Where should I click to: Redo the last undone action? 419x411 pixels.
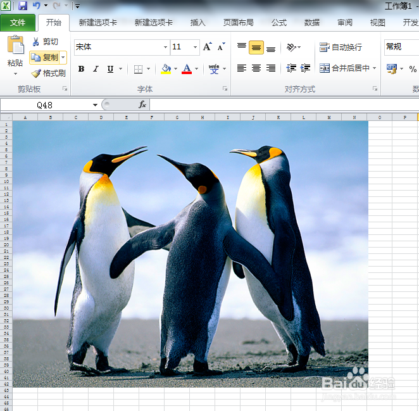tap(57, 6)
